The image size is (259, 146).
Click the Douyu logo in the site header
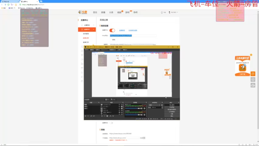83,12
